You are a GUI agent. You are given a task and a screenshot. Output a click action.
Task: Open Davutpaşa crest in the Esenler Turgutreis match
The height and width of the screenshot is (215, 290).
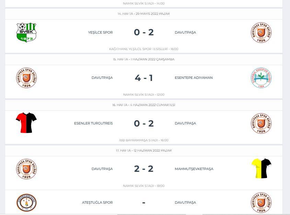(x=261, y=123)
